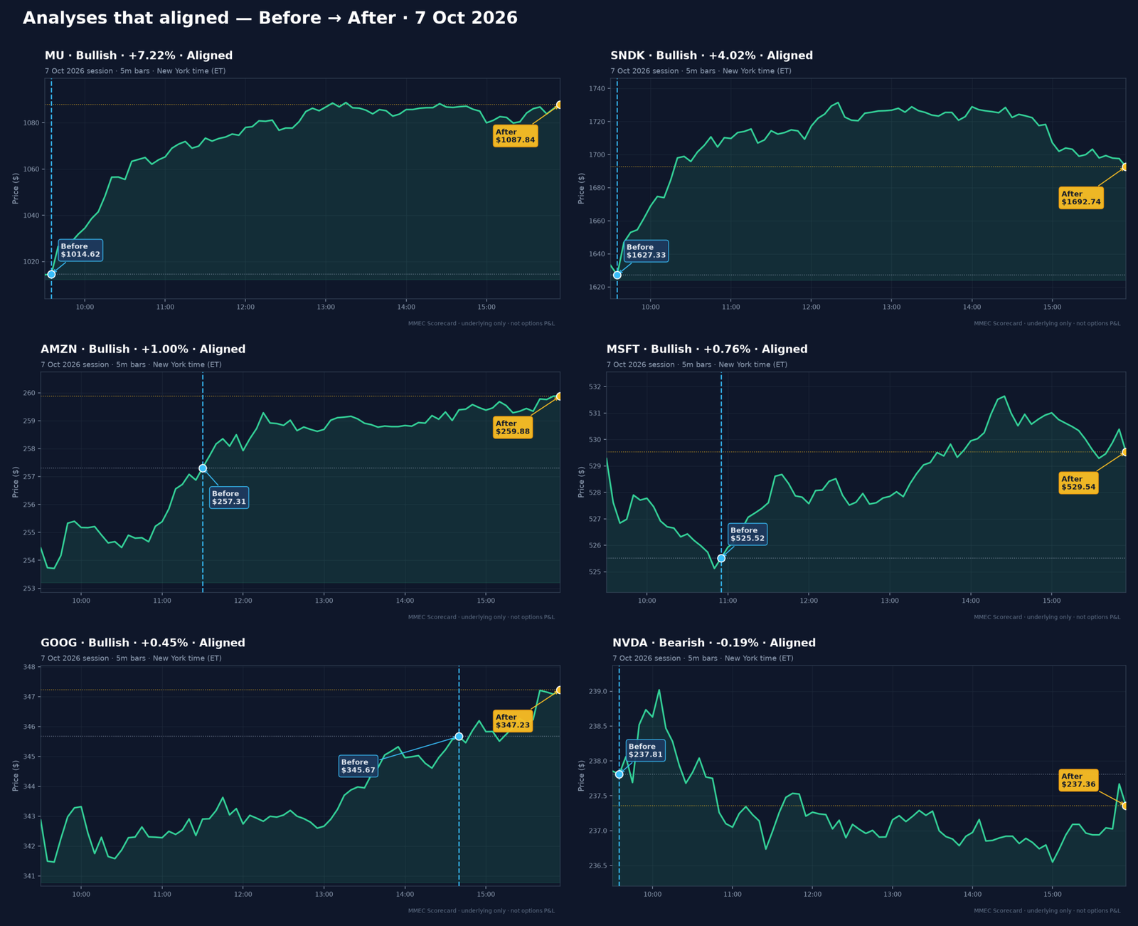This screenshot has width=1138, height=926.
Task: Select the 'After $1692.74' label on SNDK
Action: click(1081, 198)
